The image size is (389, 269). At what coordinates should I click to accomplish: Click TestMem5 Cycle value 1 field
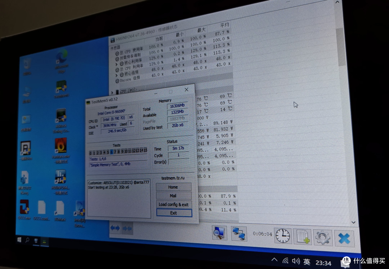tap(178, 155)
